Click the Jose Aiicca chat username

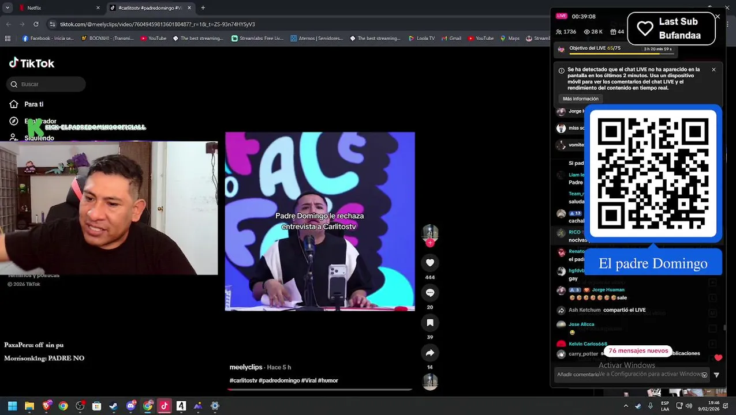(x=581, y=325)
